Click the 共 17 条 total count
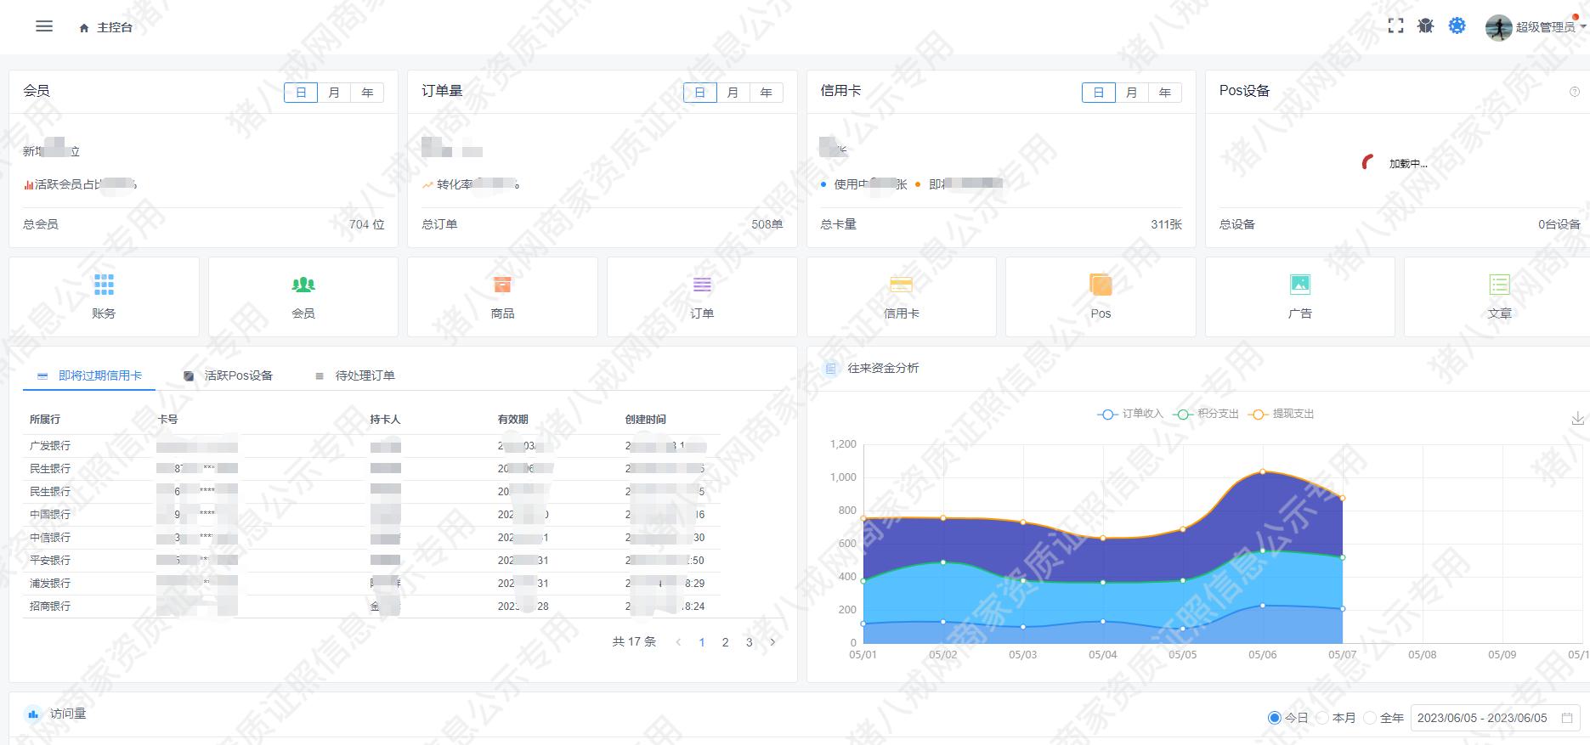 point(634,642)
